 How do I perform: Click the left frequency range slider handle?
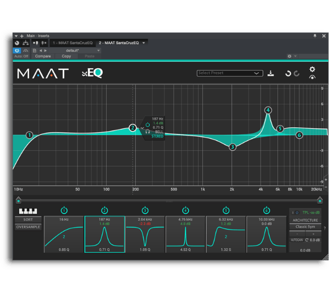point(19,200)
